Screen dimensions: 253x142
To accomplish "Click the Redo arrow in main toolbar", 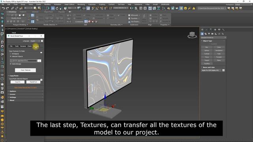I will [8, 8].
